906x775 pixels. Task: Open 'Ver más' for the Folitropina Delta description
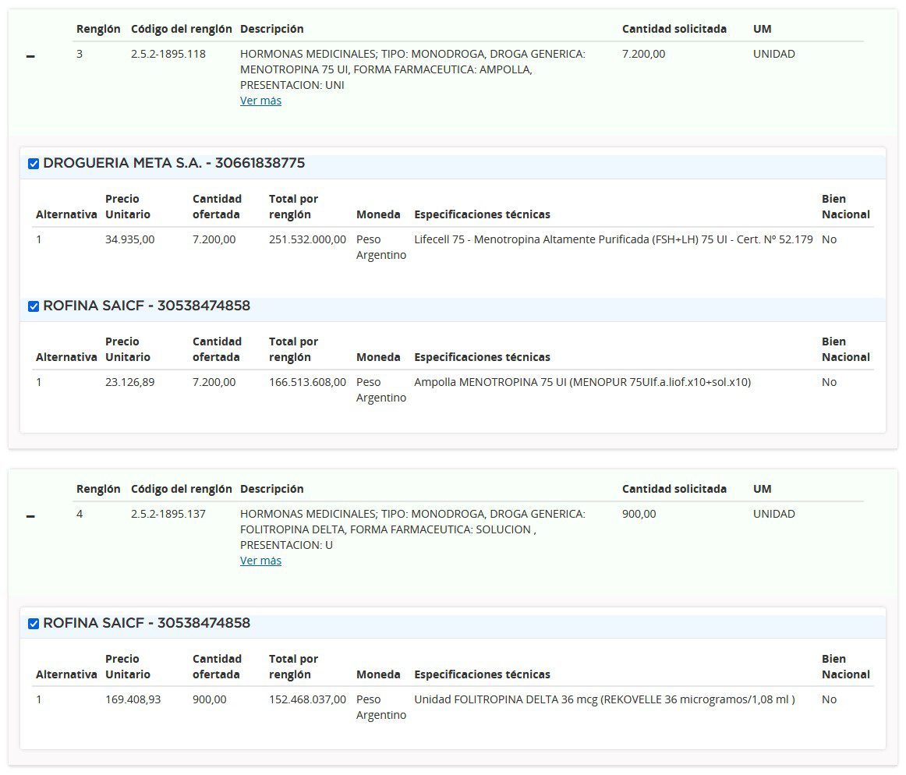click(260, 561)
